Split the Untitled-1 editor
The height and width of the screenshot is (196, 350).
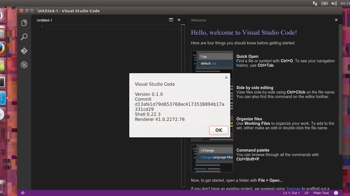click(171, 20)
